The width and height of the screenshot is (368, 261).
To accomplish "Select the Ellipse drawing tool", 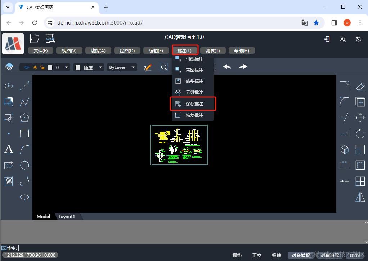I will (x=24, y=197).
